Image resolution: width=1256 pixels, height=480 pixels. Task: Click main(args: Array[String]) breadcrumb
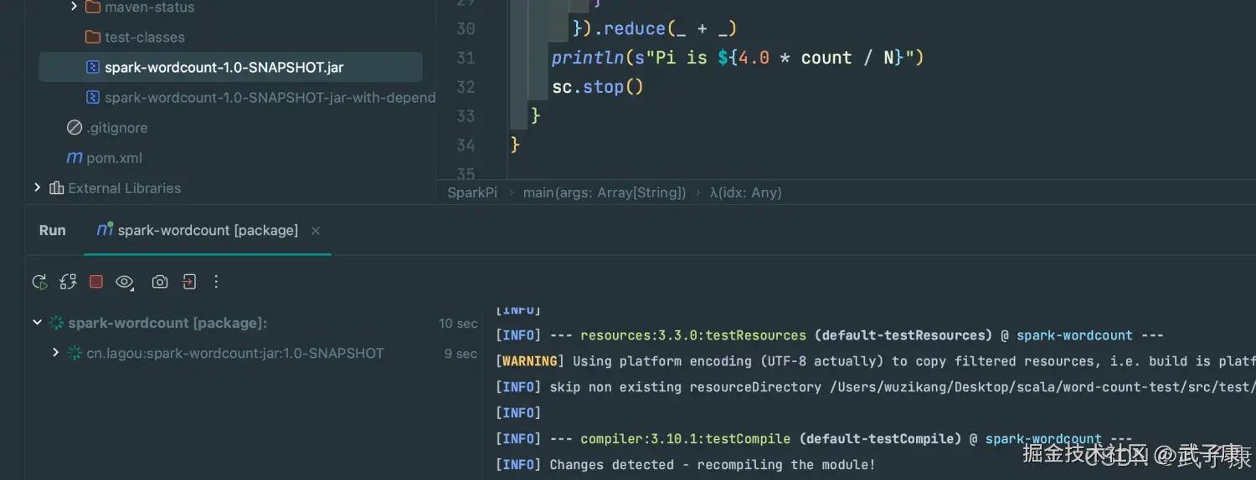pyautogui.click(x=605, y=192)
